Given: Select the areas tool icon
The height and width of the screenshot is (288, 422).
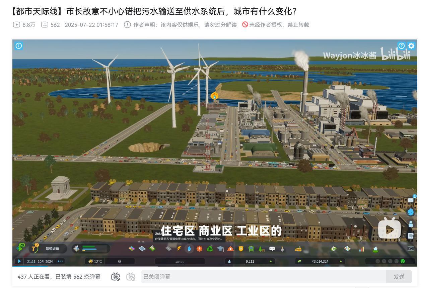Looking at the screenshot, I should (142, 249).
